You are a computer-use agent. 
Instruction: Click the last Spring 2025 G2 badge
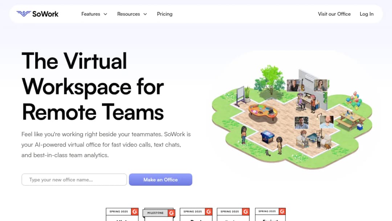(270, 214)
